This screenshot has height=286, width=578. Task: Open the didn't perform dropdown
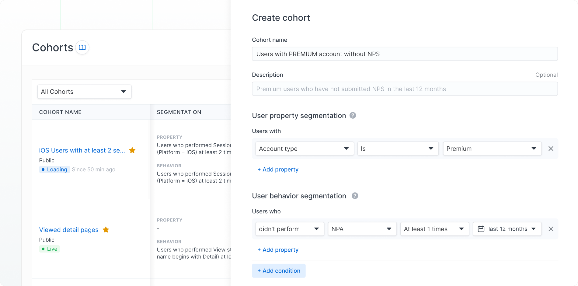pyautogui.click(x=289, y=229)
